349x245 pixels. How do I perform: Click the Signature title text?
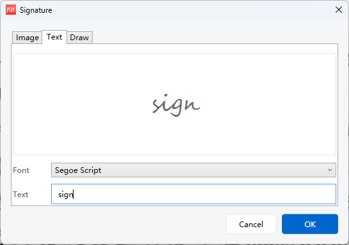tap(36, 10)
